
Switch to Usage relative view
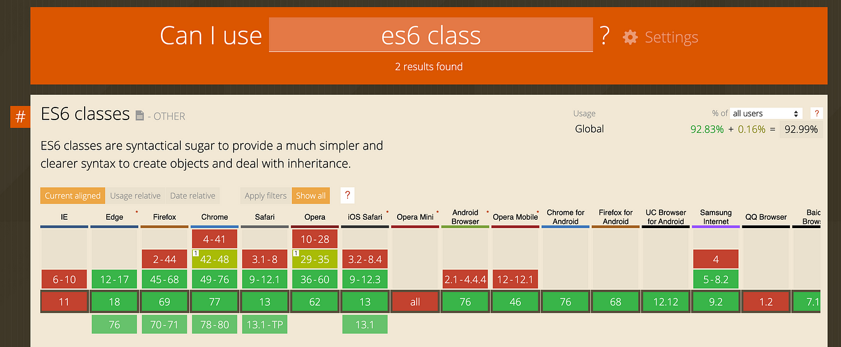(x=135, y=196)
